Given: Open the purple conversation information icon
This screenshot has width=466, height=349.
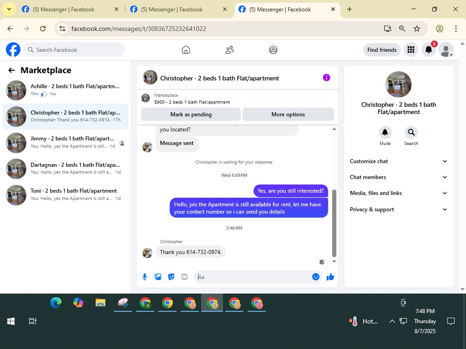Looking at the screenshot, I should (326, 78).
